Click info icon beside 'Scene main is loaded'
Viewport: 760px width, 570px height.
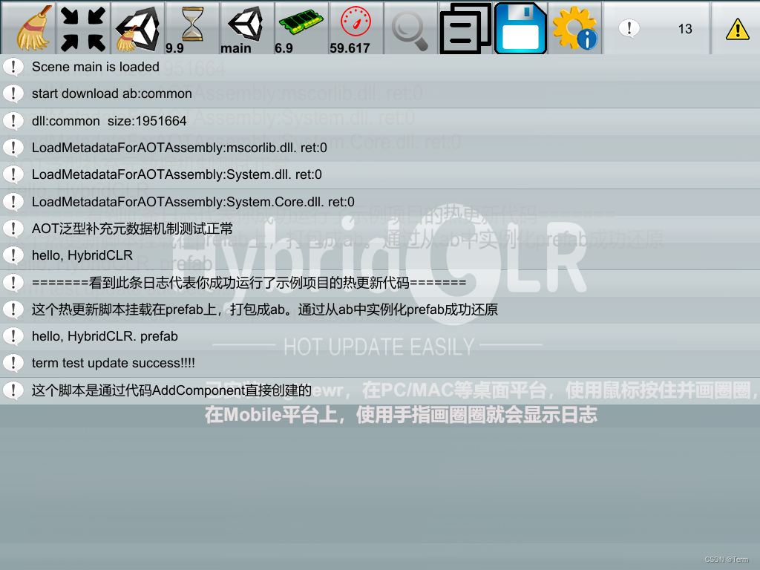13,67
